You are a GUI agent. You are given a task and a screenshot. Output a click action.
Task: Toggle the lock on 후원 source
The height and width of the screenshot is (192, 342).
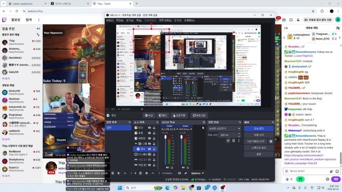pos(154,133)
